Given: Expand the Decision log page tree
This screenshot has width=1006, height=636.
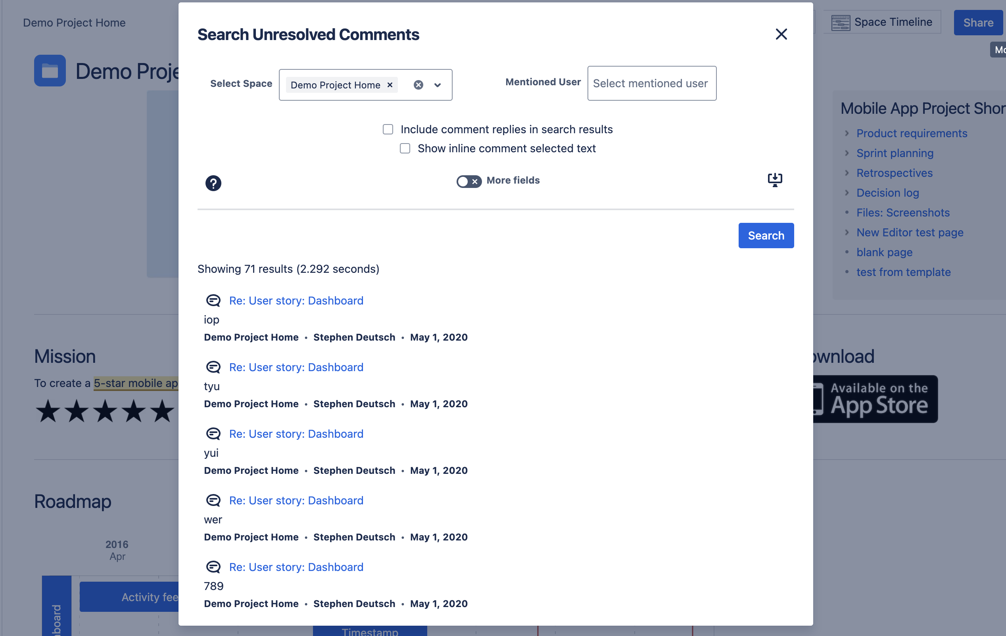Looking at the screenshot, I should pyautogui.click(x=847, y=193).
